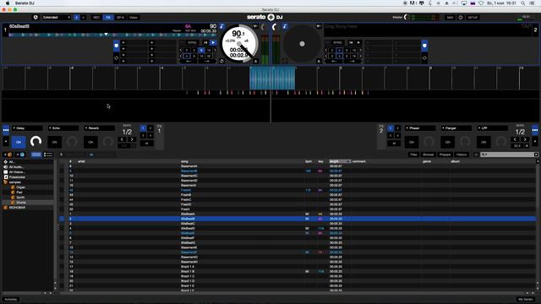Open the LPF effect dropdown
The height and width of the screenshot is (304, 541).
click(492, 128)
